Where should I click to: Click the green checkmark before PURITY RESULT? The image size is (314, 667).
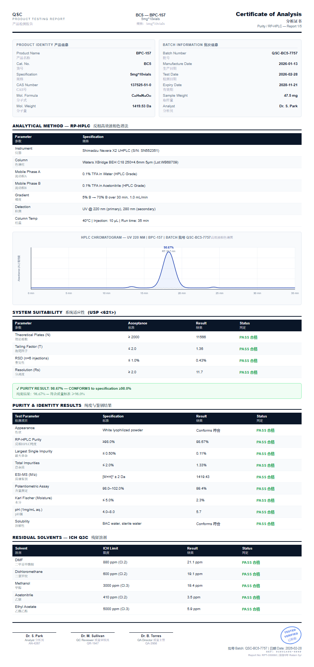[18, 389]
